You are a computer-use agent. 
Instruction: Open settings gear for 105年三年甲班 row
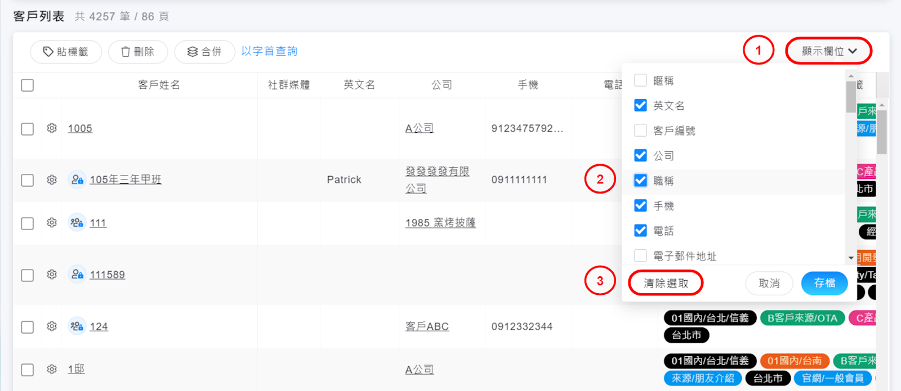(x=52, y=179)
